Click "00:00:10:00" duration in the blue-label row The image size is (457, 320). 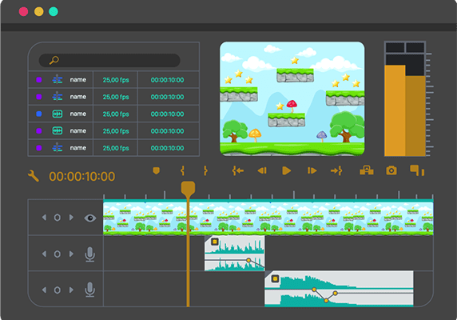pos(167,114)
